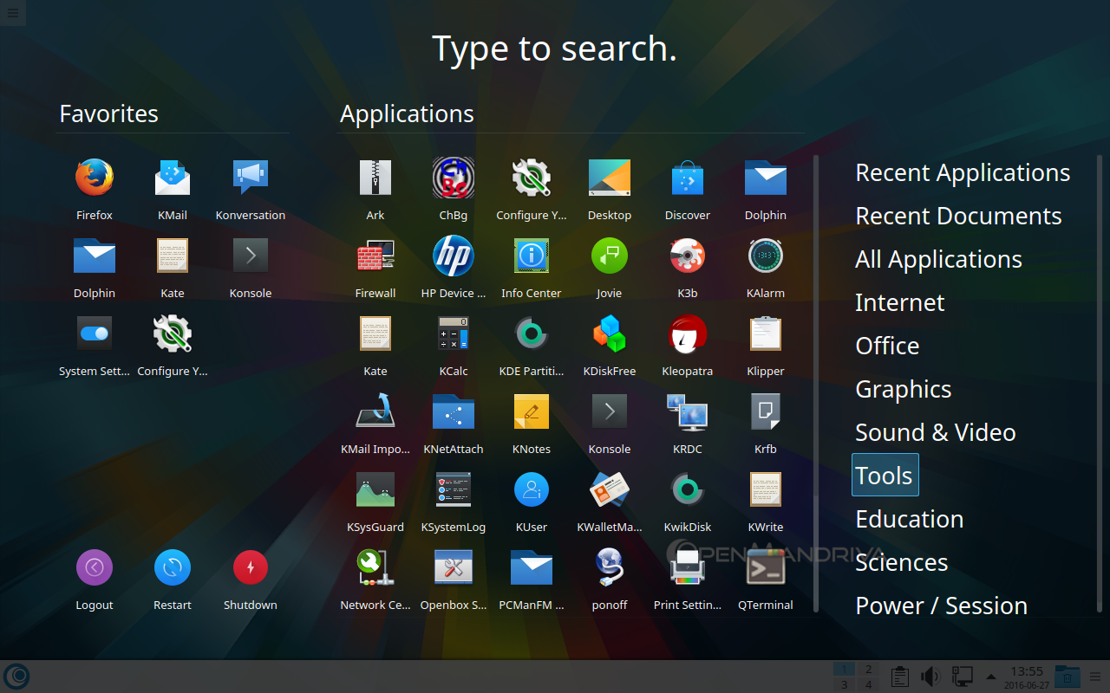Viewport: 1110px width, 693px height.
Task: Open the K3b disc burning app
Action: coord(687,256)
